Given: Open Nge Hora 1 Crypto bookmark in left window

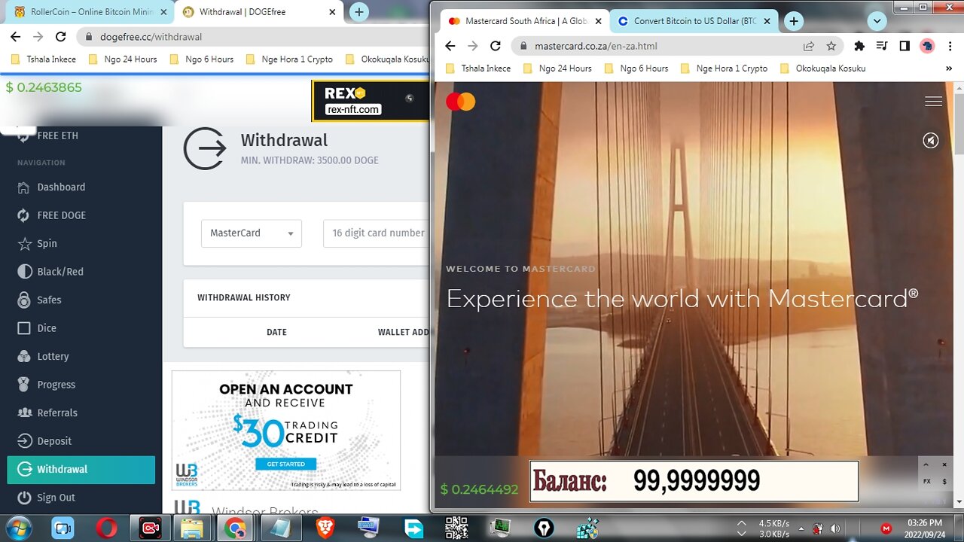Looking at the screenshot, I should (x=289, y=59).
